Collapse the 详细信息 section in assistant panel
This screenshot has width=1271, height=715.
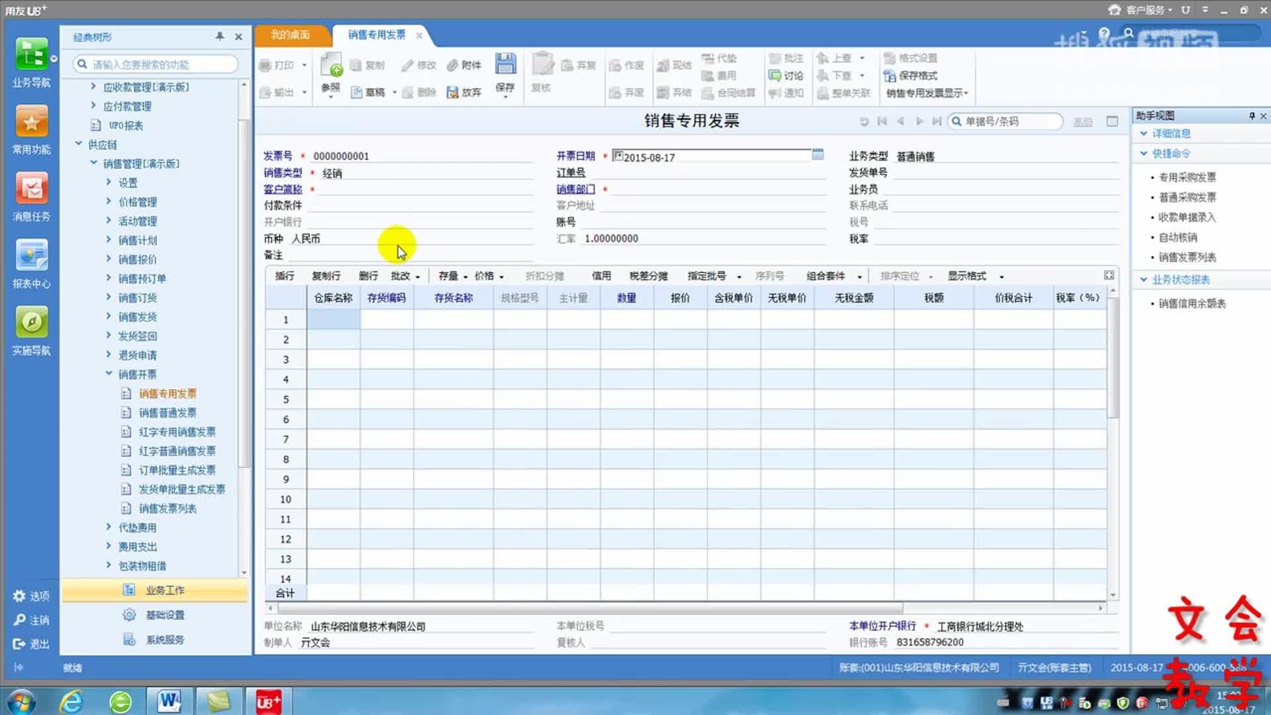1144,133
